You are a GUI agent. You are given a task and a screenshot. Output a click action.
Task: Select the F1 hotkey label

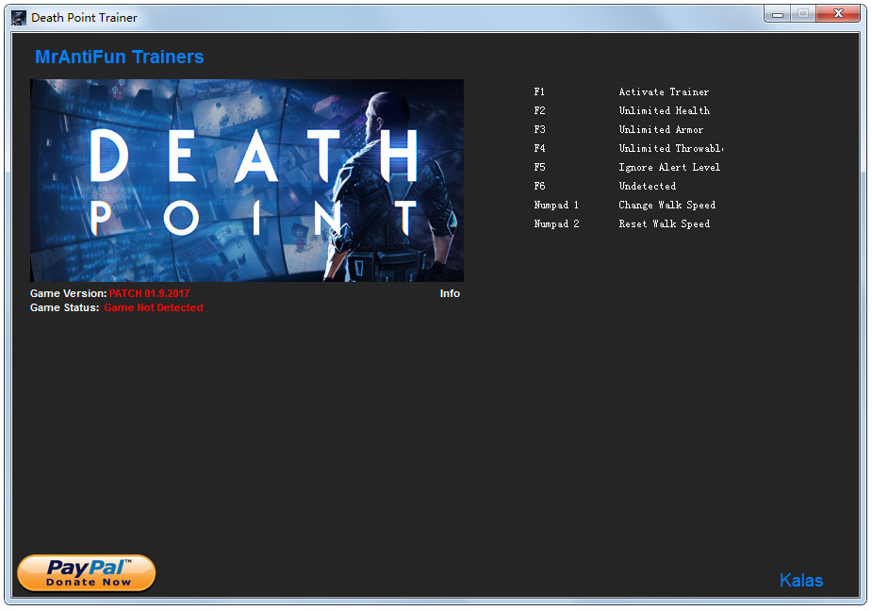click(539, 91)
